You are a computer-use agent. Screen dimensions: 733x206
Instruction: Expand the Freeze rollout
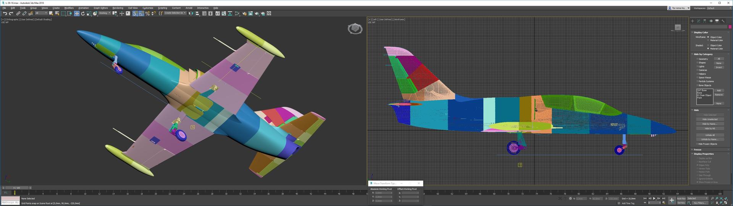coord(697,150)
